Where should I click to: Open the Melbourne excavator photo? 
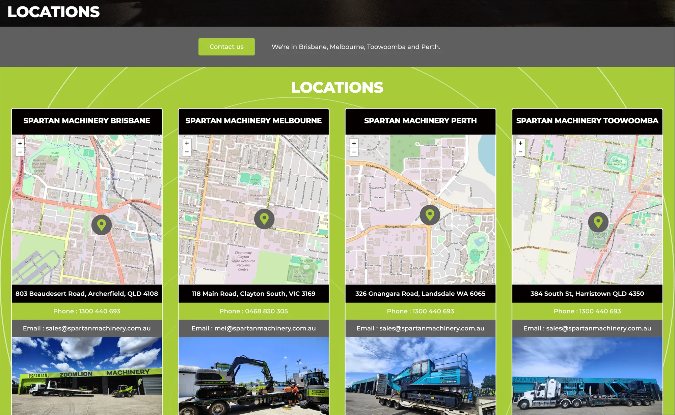pos(253,376)
